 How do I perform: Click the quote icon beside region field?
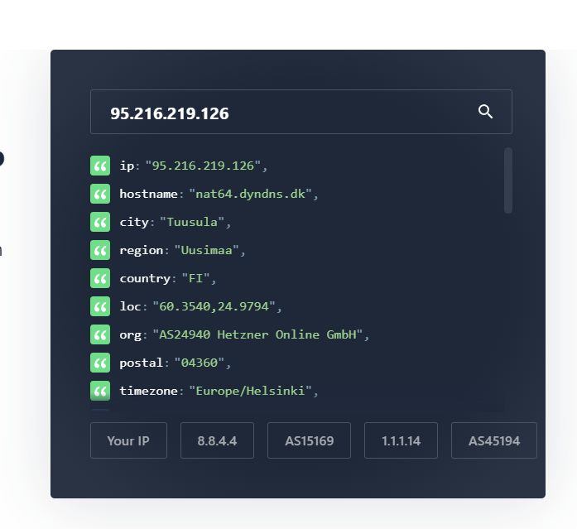click(x=100, y=250)
